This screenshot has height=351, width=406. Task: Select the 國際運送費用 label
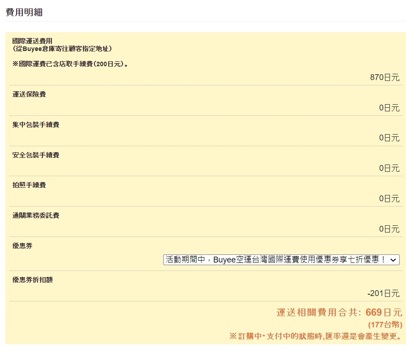tap(32, 41)
